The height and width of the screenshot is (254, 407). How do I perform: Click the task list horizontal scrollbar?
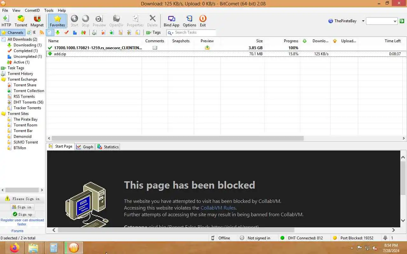pyautogui.click(x=177, y=138)
